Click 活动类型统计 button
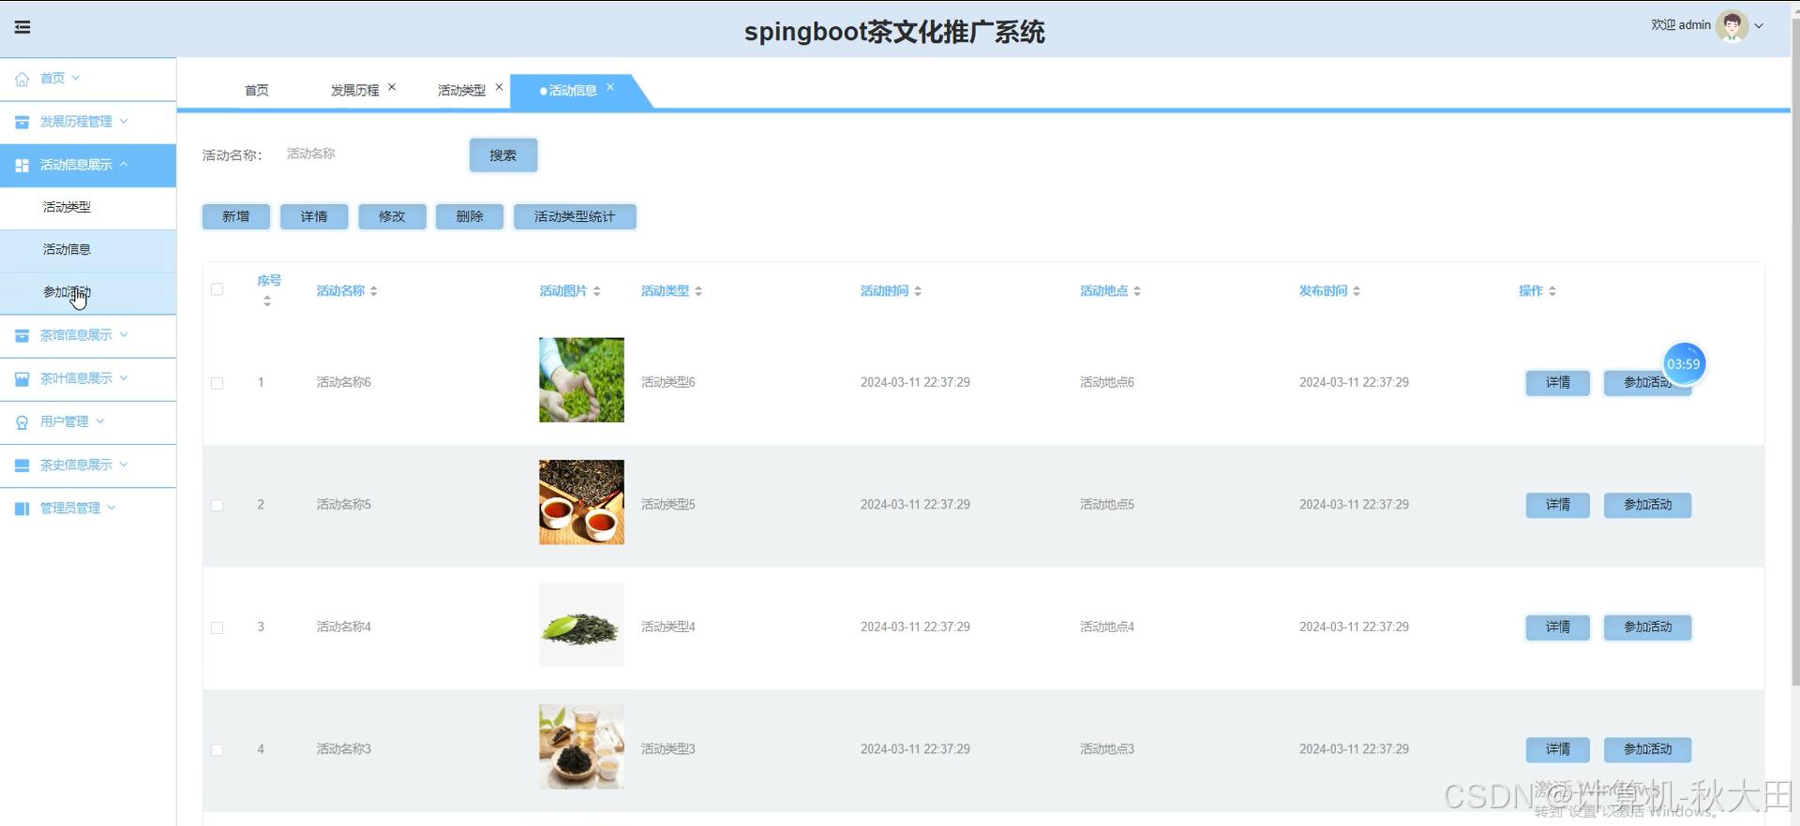The height and width of the screenshot is (826, 1800). [x=575, y=216]
